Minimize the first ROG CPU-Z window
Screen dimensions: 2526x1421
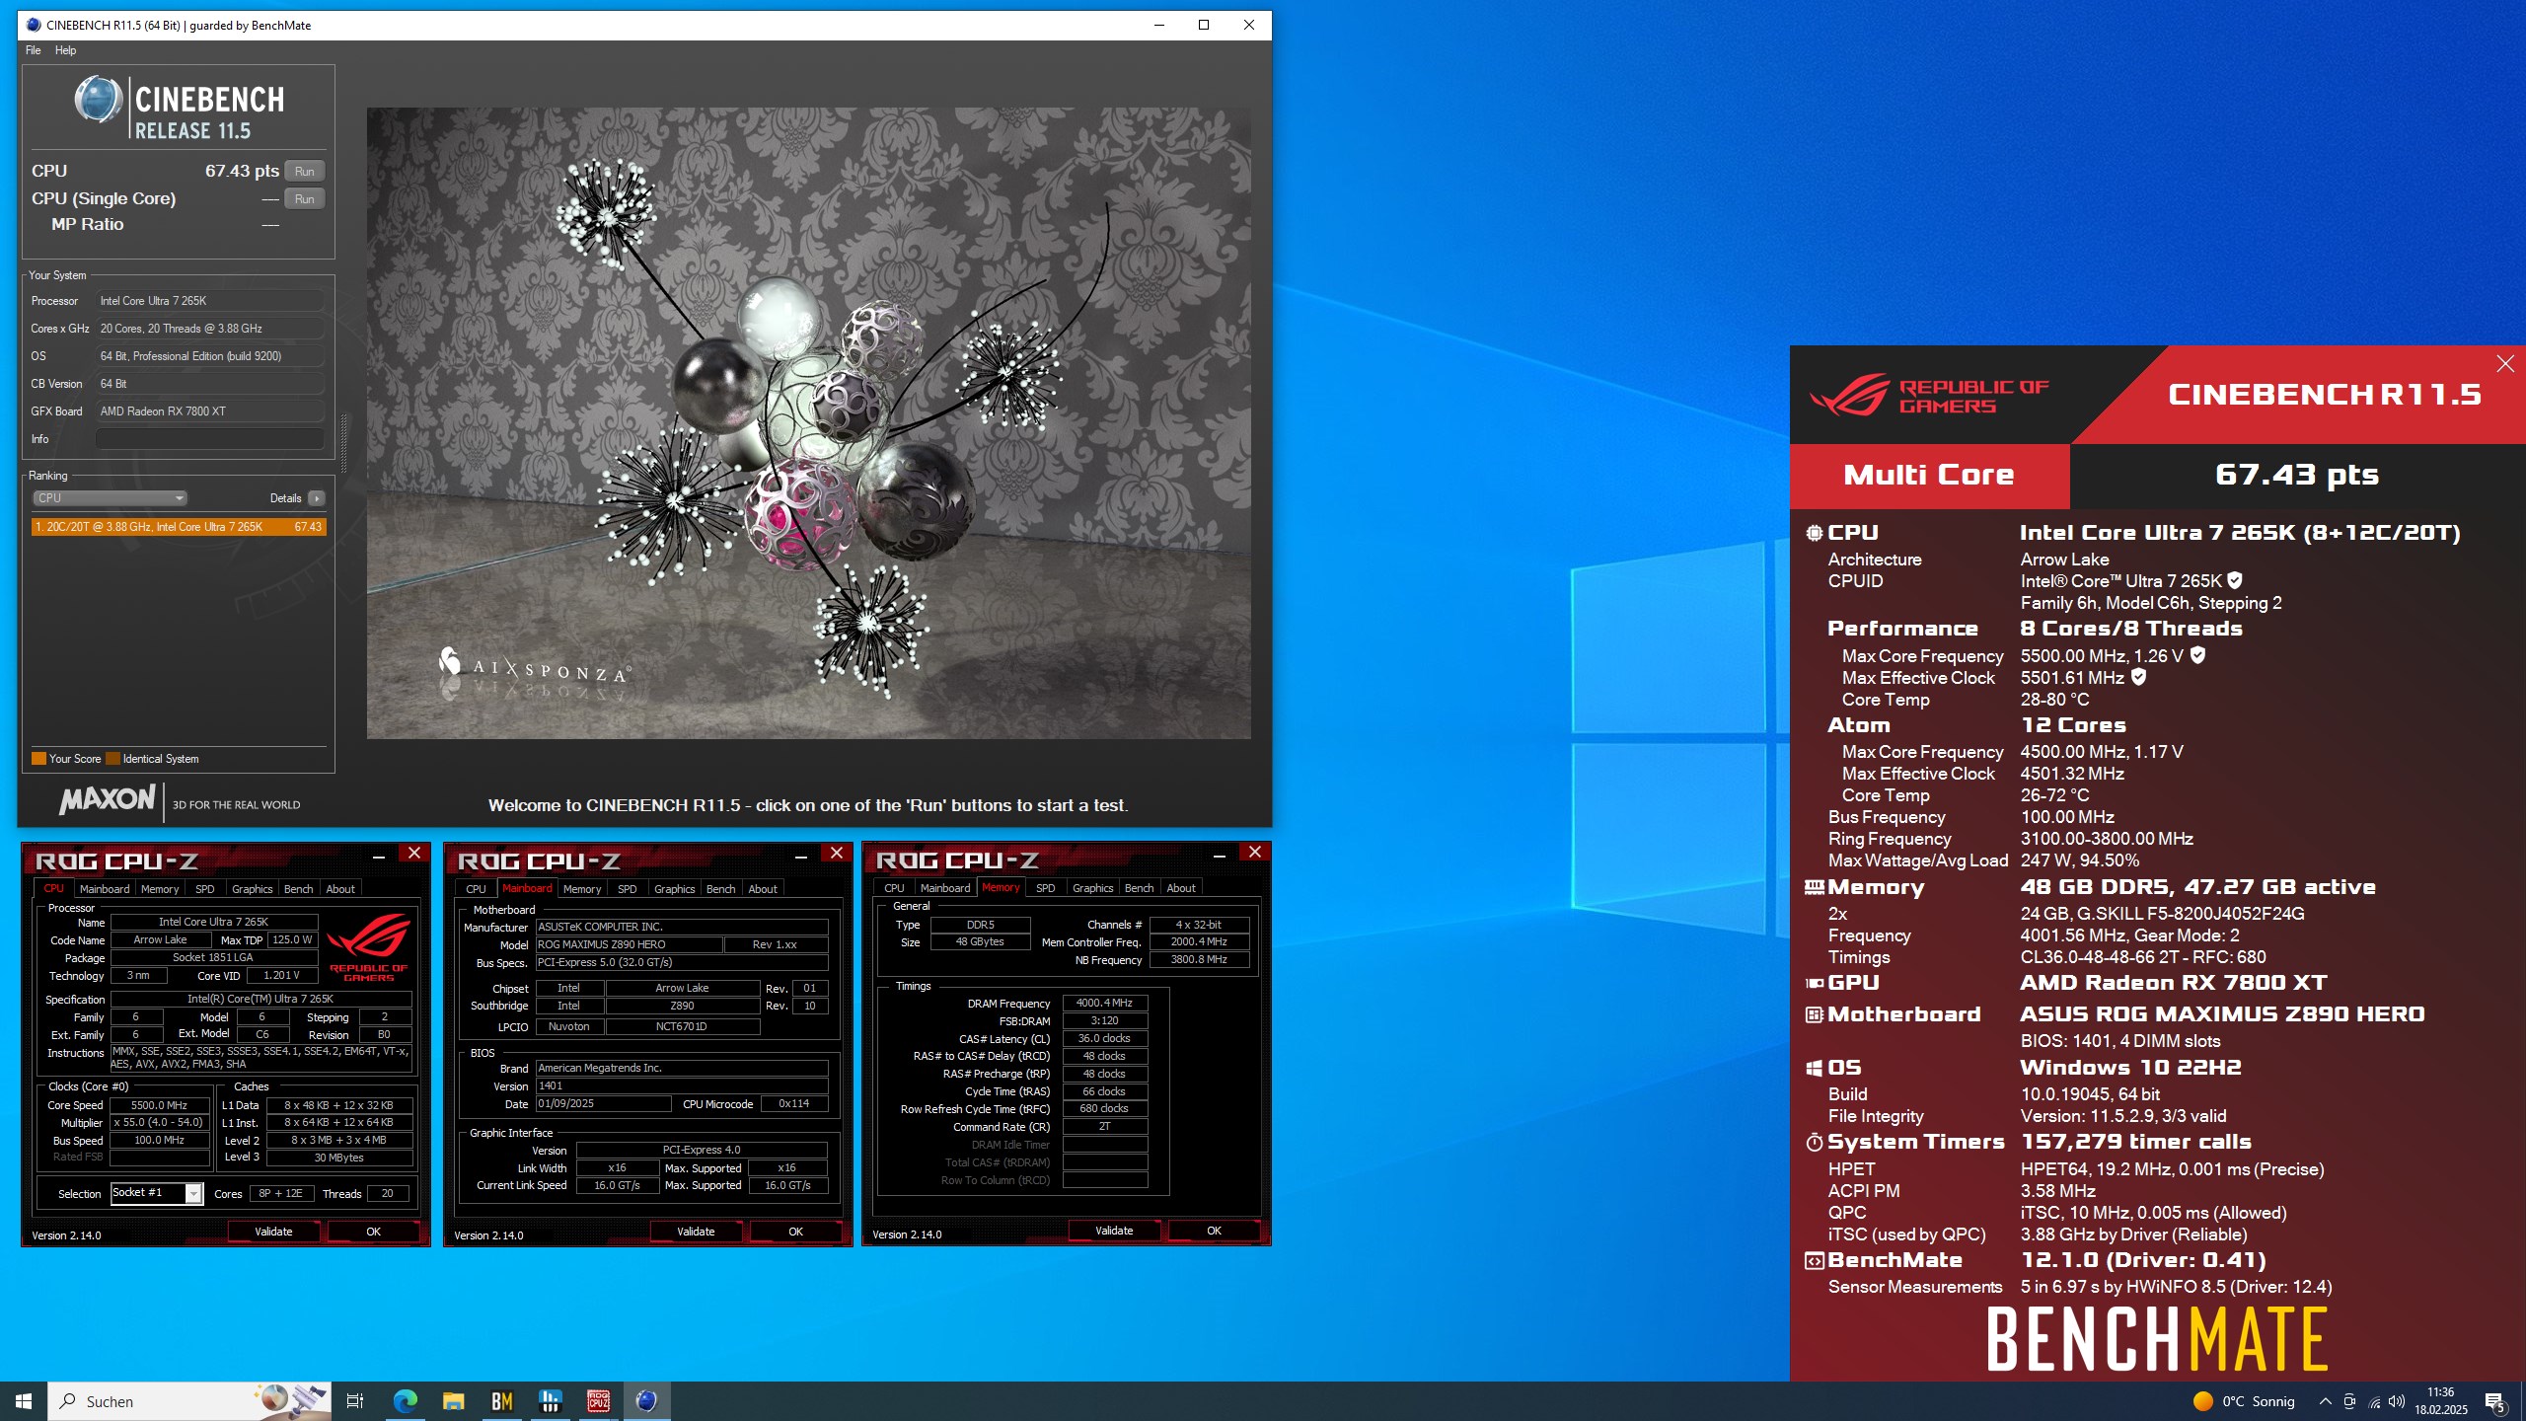point(379,856)
